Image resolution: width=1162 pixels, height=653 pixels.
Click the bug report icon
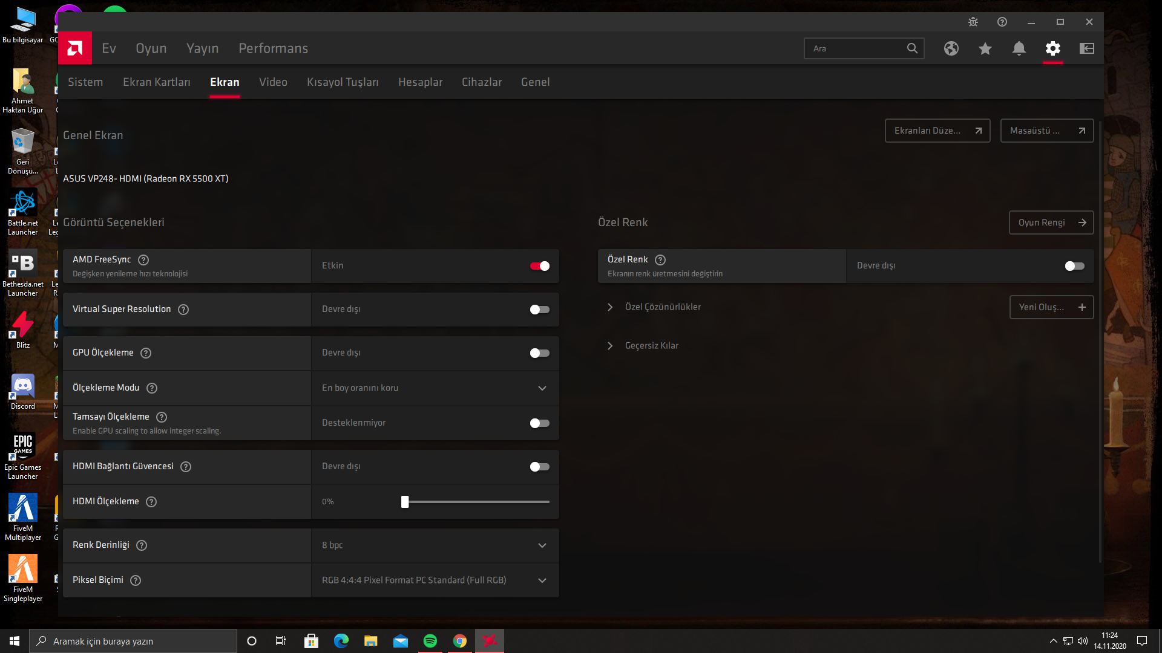point(973,22)
